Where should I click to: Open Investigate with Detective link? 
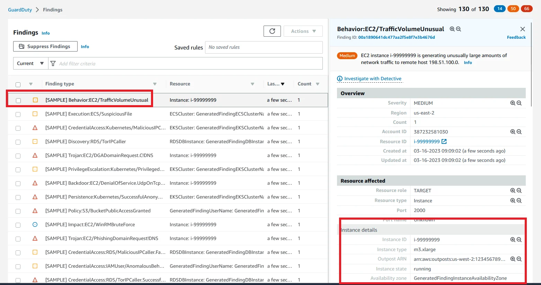373,79
